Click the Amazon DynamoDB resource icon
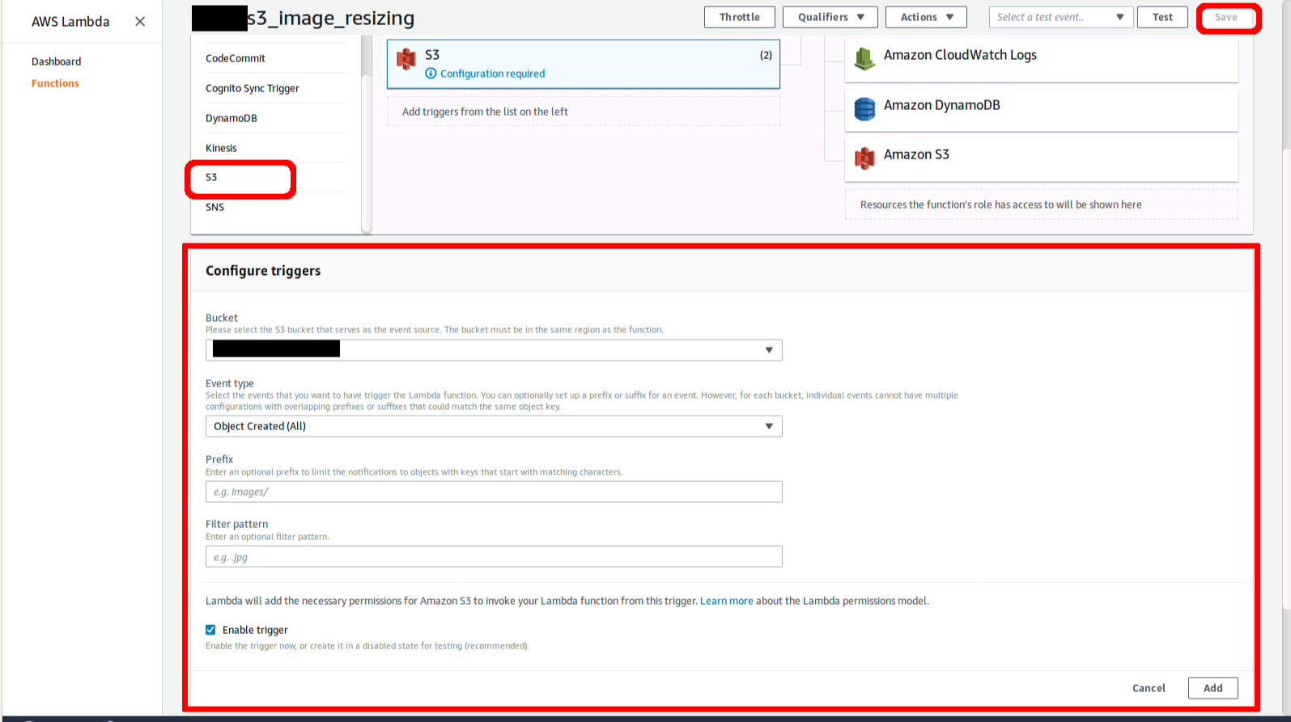 point(864,108)
